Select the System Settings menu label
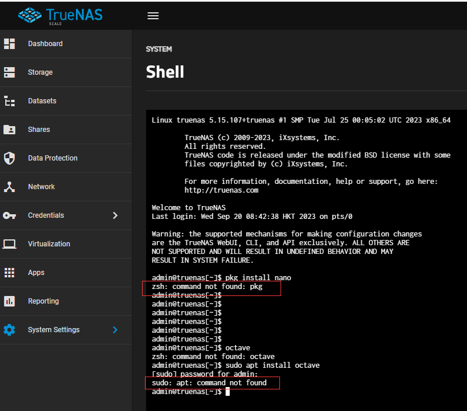This screenshot has height=411, width=467. [x=54, y=329]
